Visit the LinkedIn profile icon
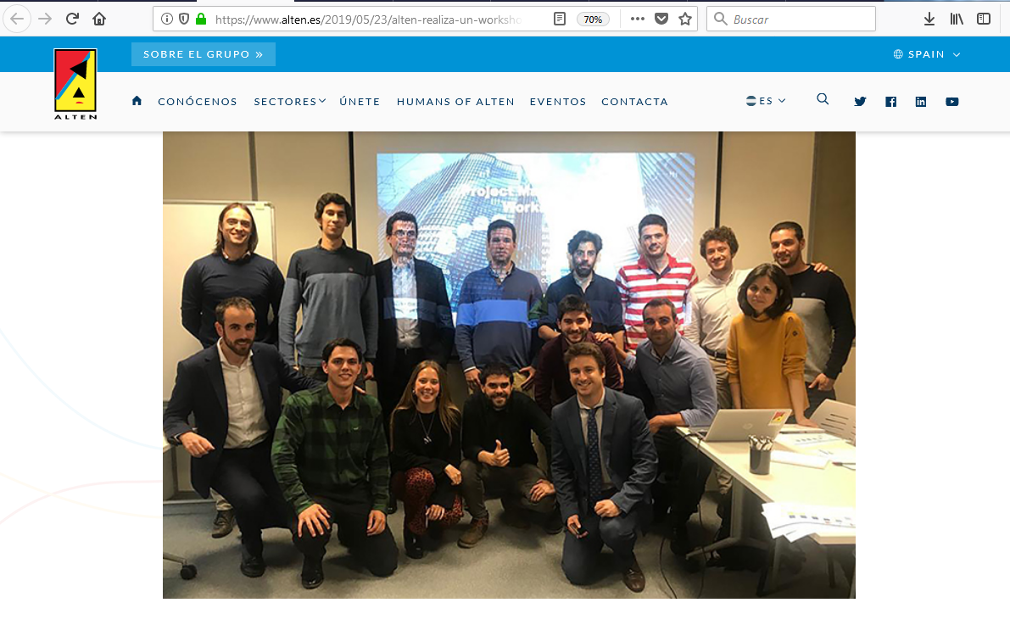This screenshot has height=625, width=1010. 921,102
